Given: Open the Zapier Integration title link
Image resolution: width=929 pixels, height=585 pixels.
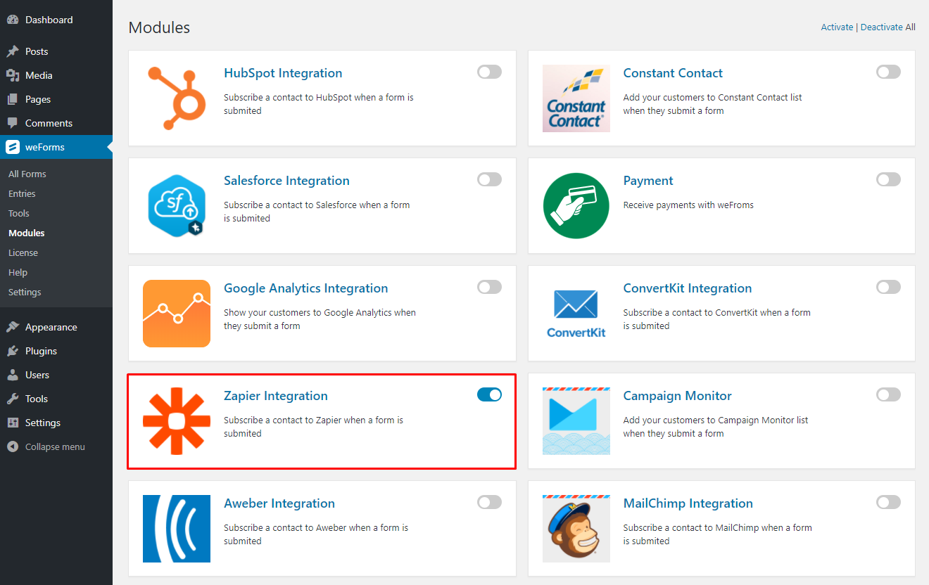Looking at the screenshot, I should pos(276,396).
